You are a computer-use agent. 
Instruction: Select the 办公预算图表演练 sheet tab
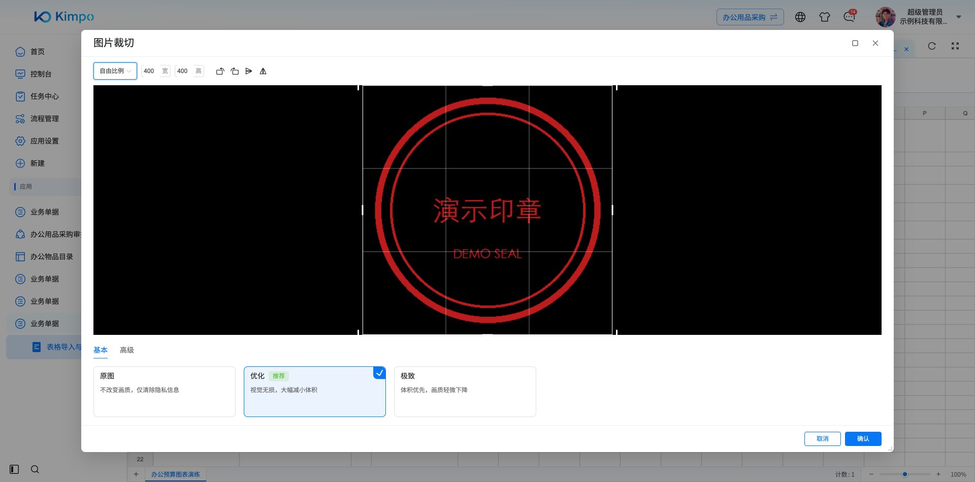pyautogui.click(x=175, y=474)
